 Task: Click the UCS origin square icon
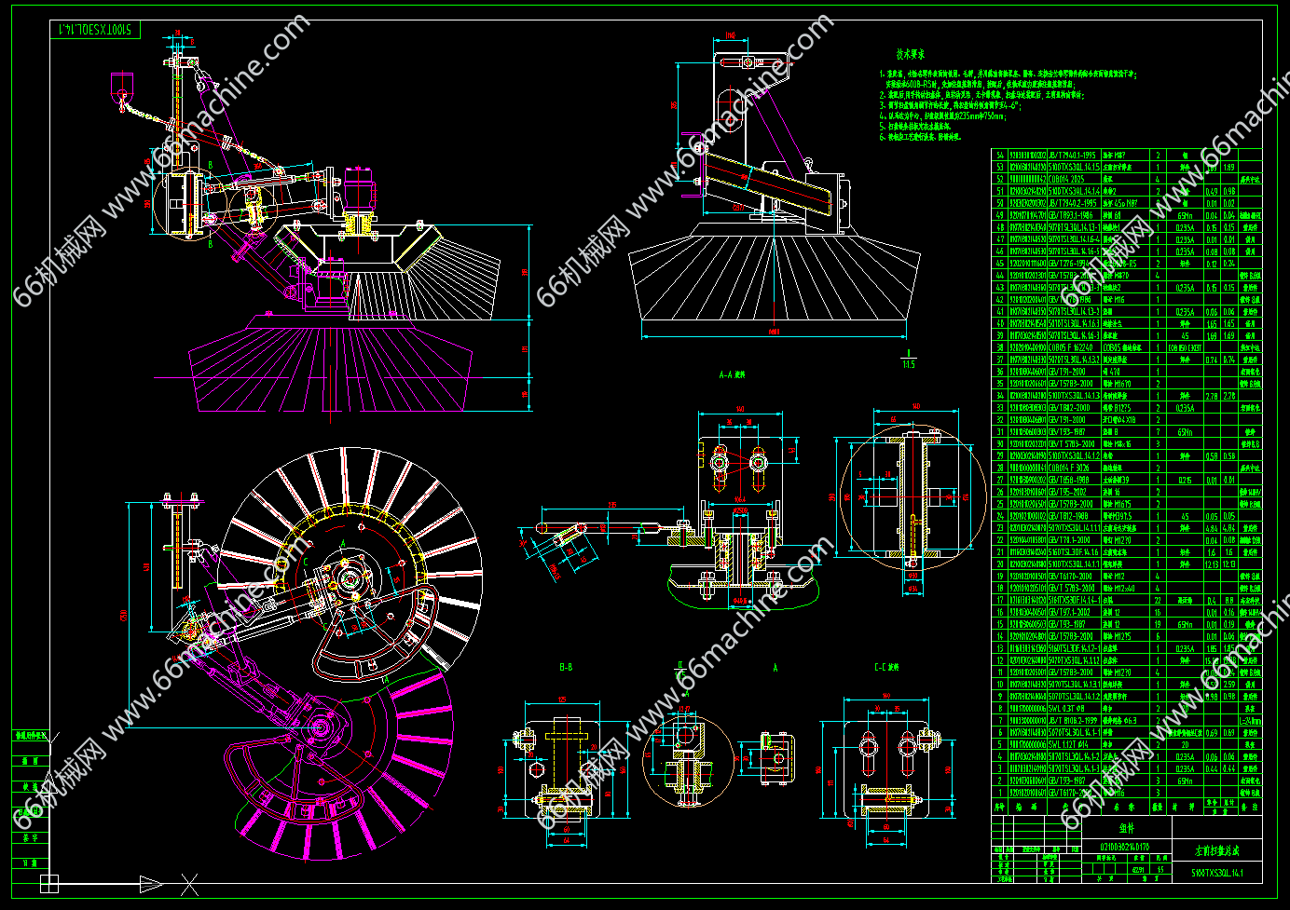click(x=49, y=884)
